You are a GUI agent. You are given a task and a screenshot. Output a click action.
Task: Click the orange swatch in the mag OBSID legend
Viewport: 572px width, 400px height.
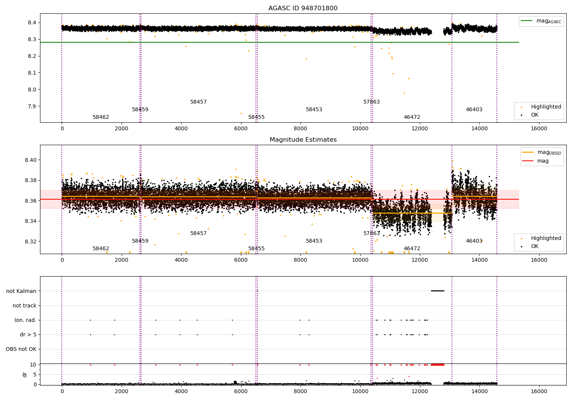528,152
